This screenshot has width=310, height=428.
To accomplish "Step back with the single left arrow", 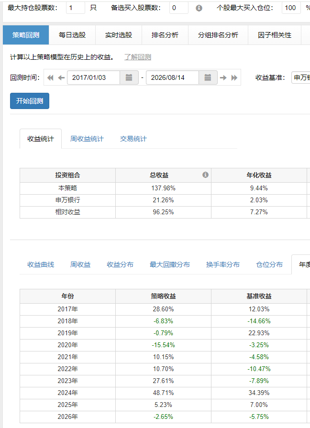I will pos(61,78).
